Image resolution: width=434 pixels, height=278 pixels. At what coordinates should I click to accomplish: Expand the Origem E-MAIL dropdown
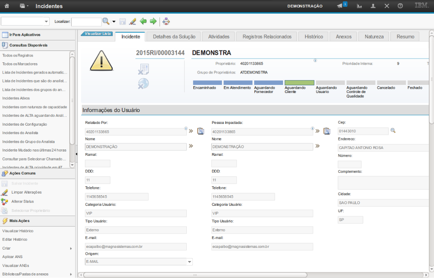pyautogui.click(x=190, y=262)
